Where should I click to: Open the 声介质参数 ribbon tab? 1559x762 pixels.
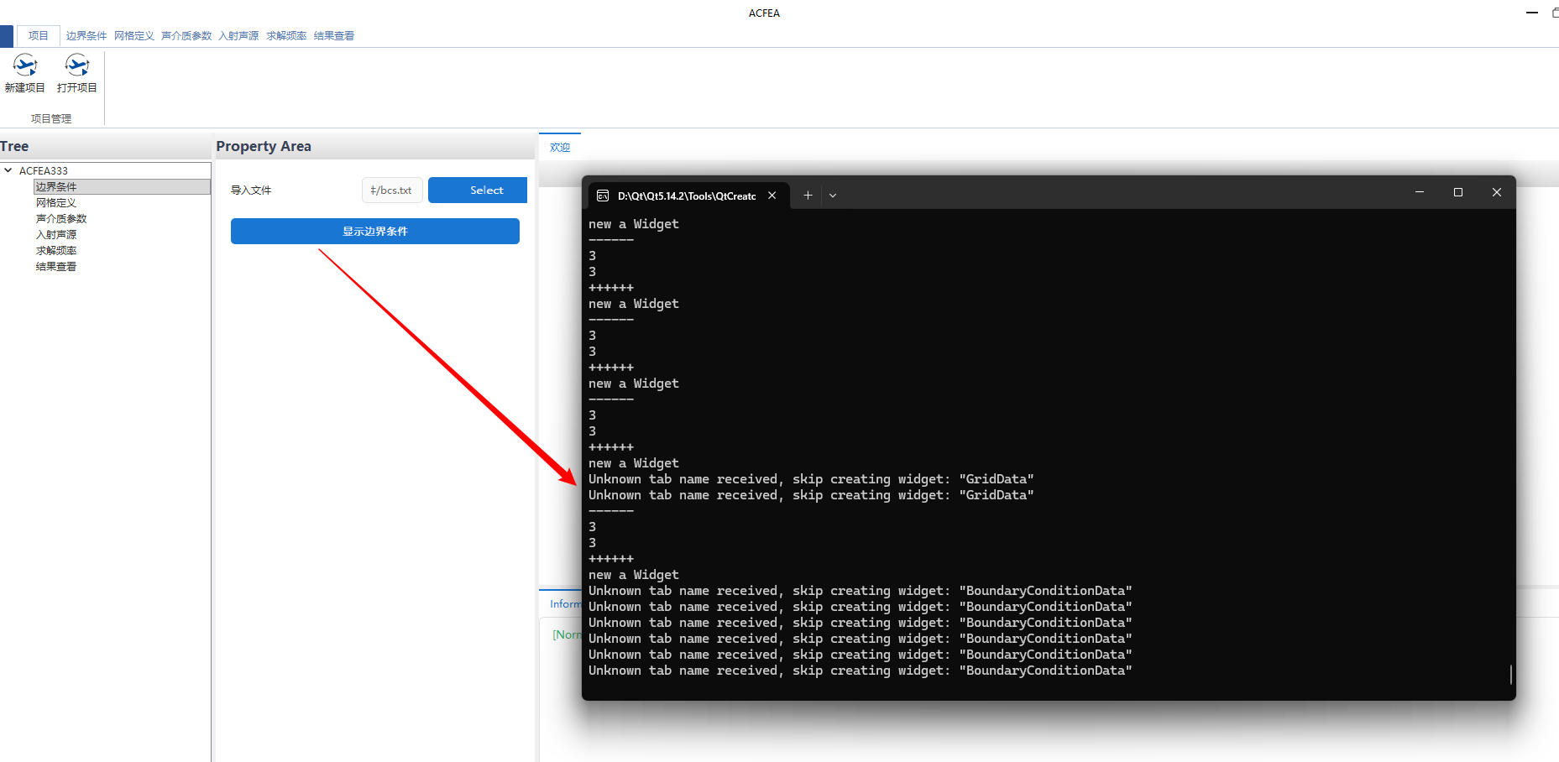tap(186, 35)
